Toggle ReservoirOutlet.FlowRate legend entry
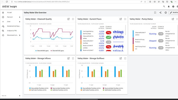The height and width of the screenshot is (100, 178). (113, 88)
